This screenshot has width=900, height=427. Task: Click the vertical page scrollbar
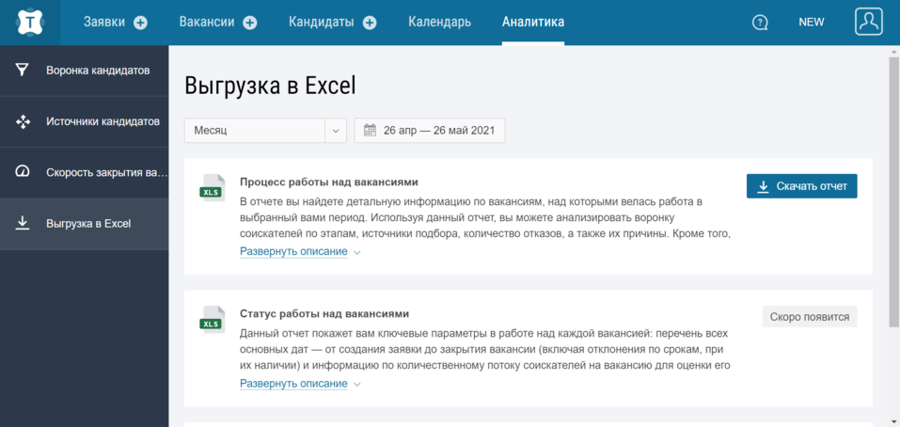pos(893,192)
